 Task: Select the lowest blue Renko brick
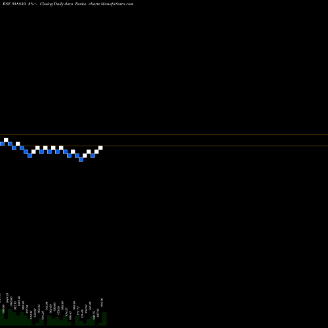(81, 159)
